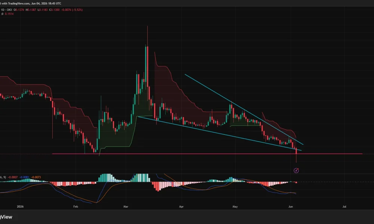Click the eye icon beside 0.1514
Viewport: 374px width, 224px height.
[x=2, y=14]
